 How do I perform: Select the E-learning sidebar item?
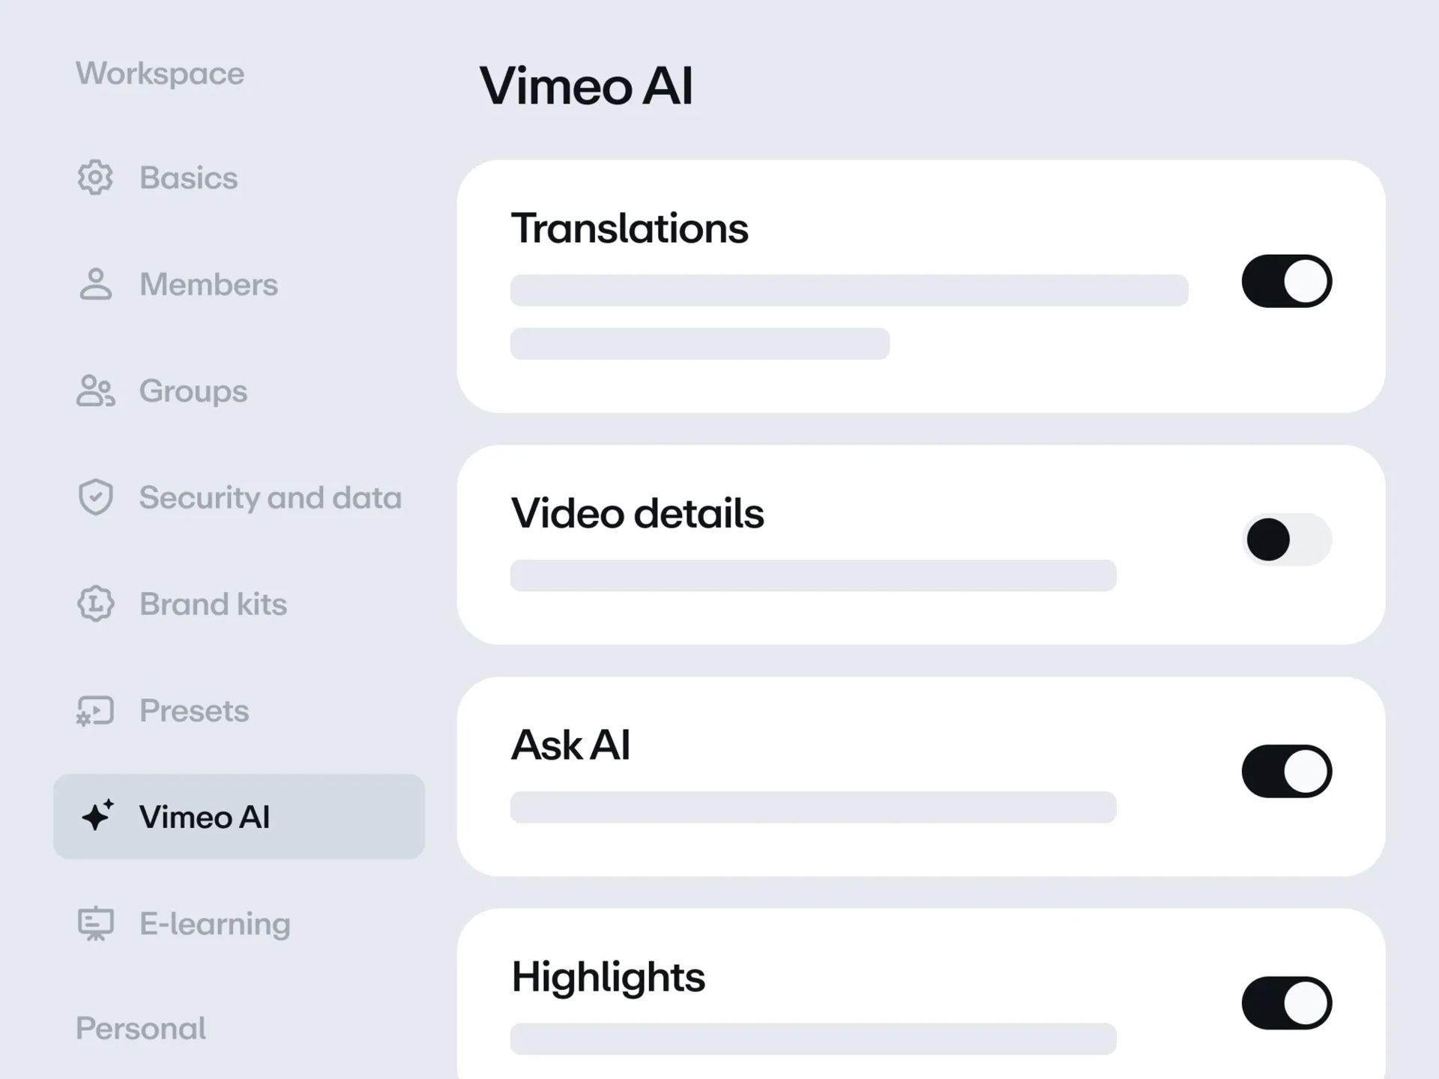pyautogui.click(x=214, y=923)
